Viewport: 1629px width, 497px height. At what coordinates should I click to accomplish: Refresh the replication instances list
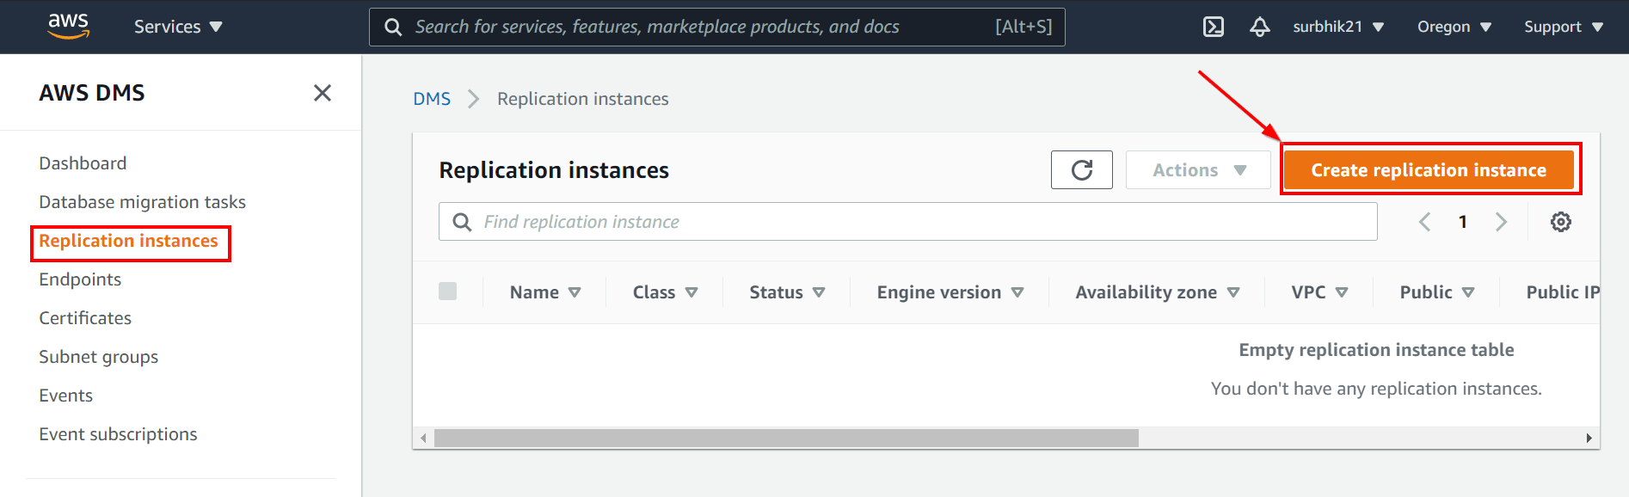(x=1082, y=170)
